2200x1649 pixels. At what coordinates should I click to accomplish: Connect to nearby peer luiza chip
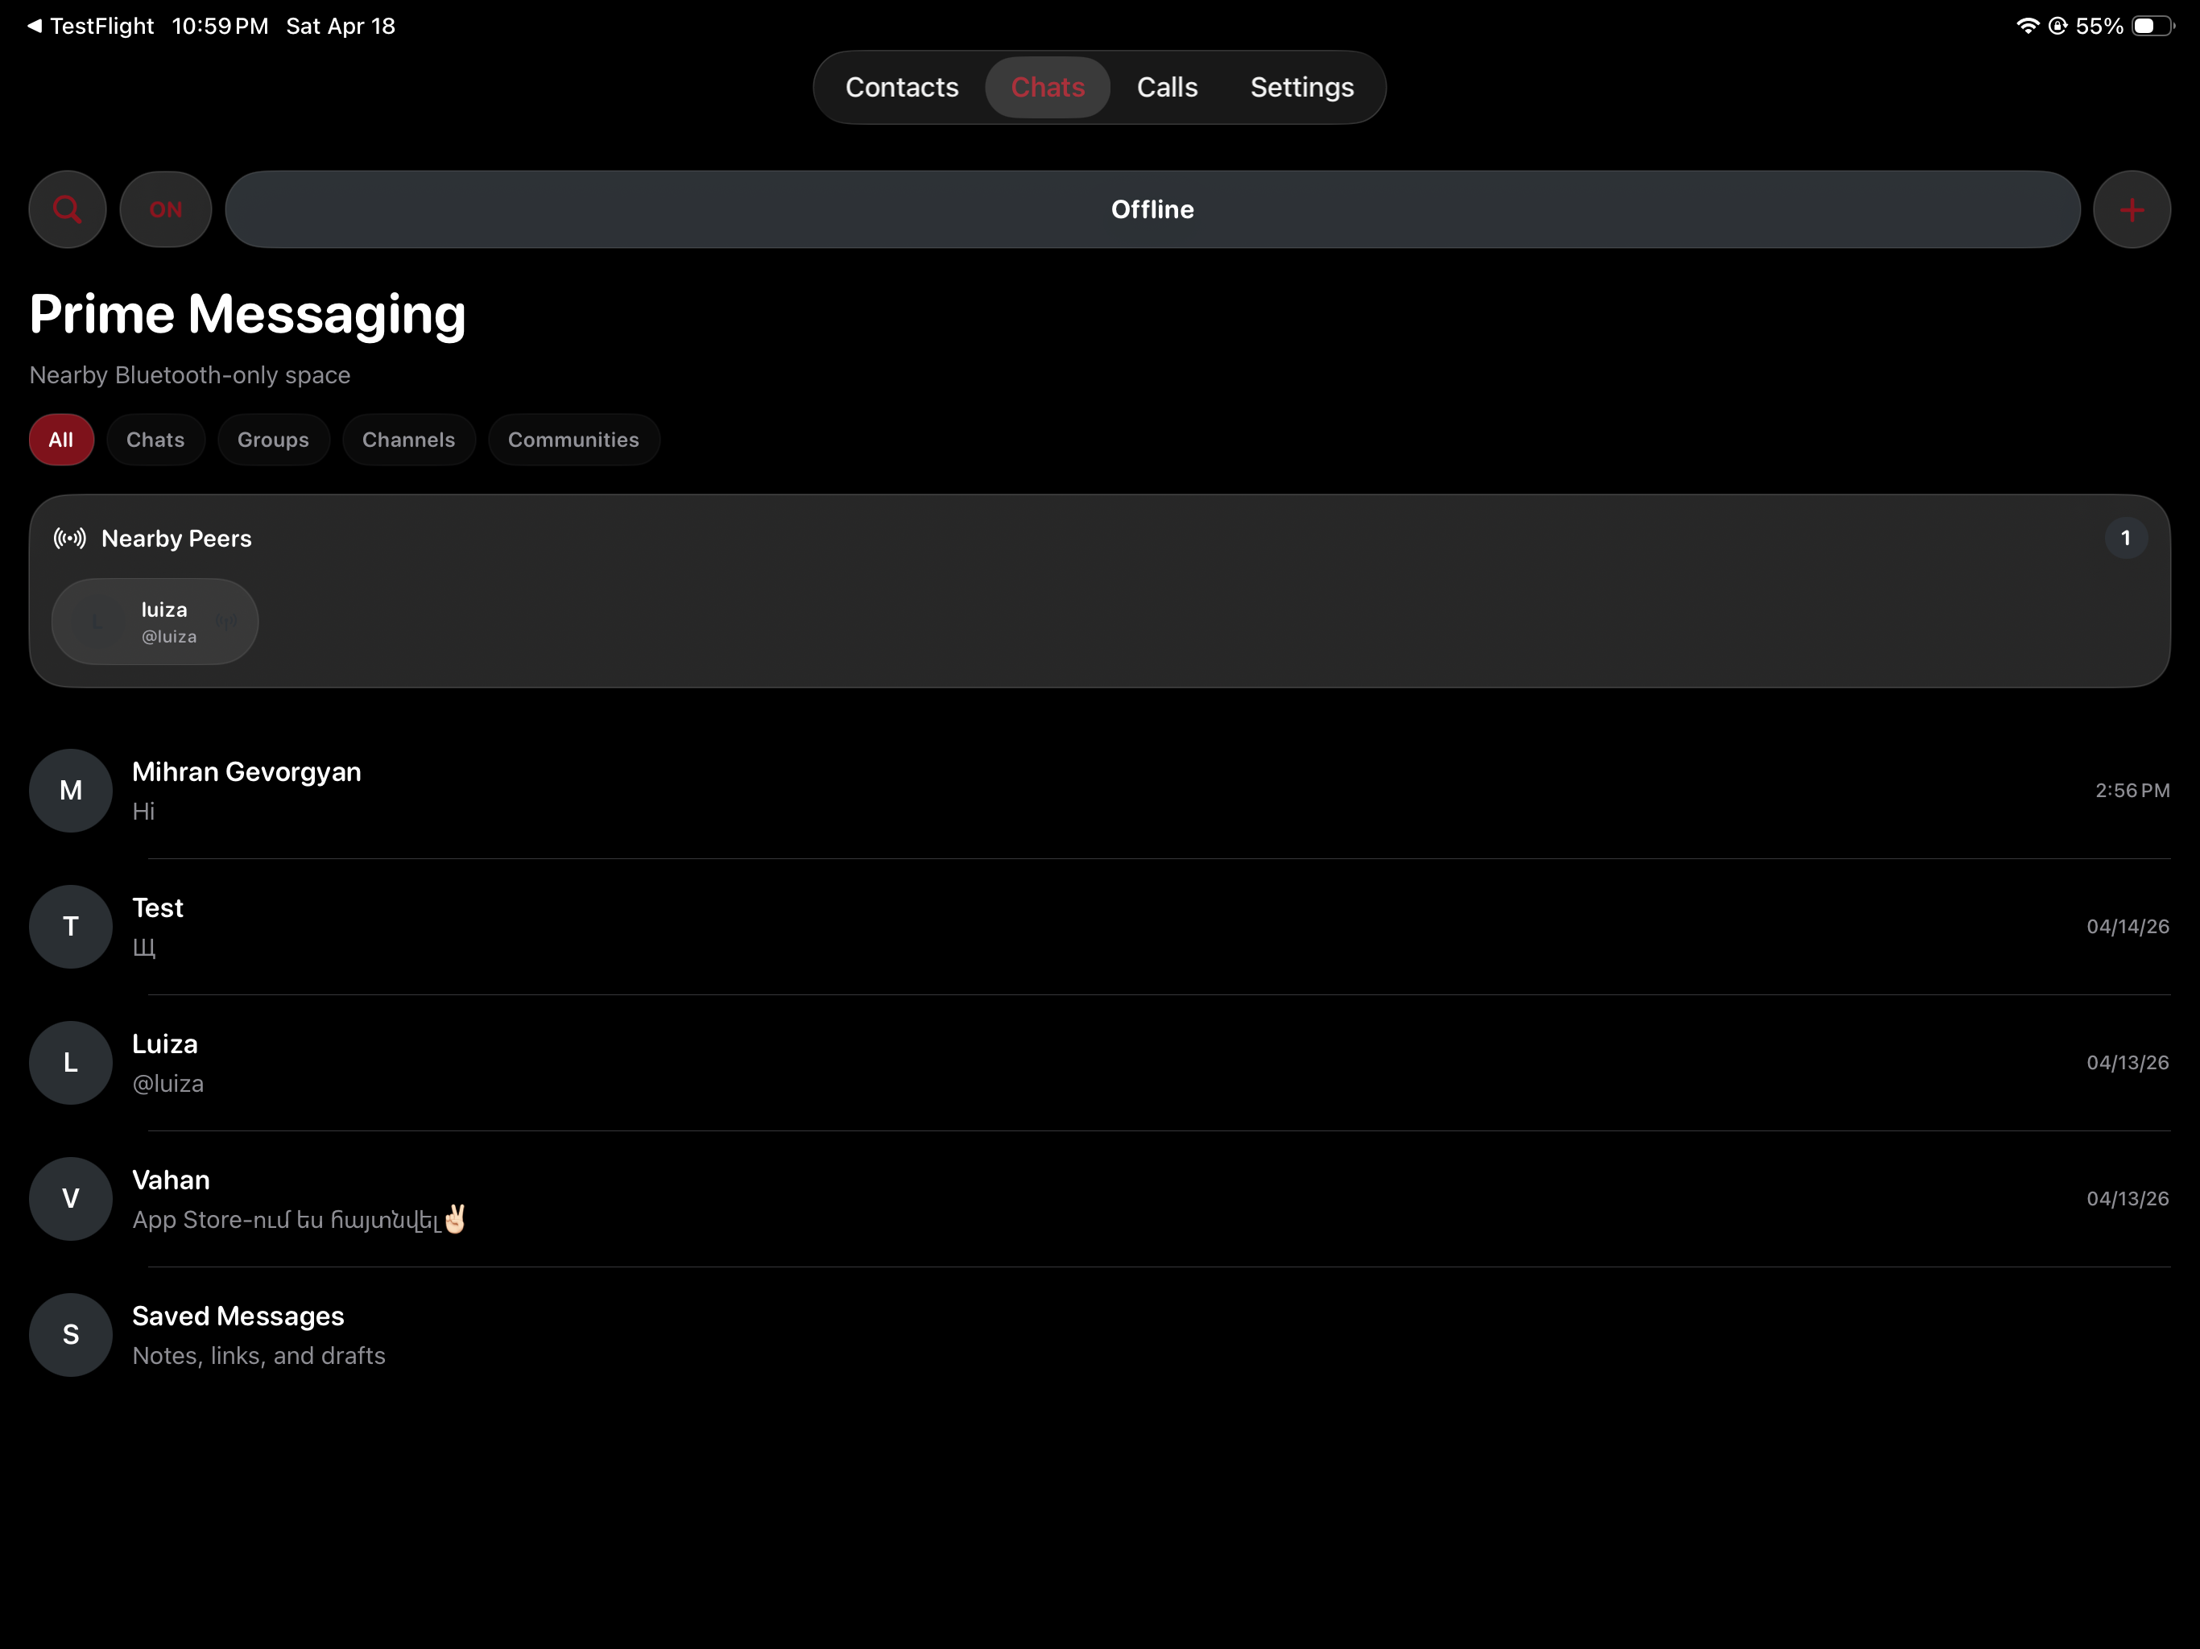coord(155,622)
